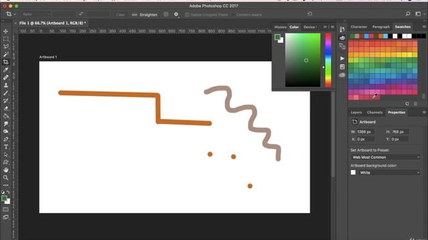Switch to the History tab
The height and width of the screenshot is (240, 428).
(280, 27)
